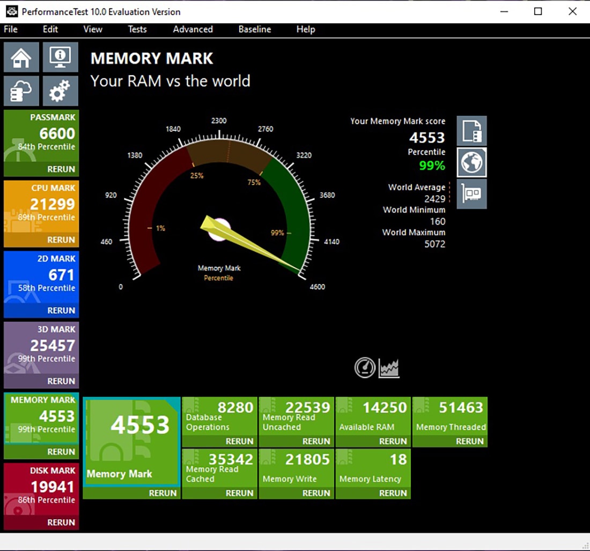Viewport: 590px width, 551px height.
Task: Select the Disk Mark score tile
Action: (x=41, y=489)
